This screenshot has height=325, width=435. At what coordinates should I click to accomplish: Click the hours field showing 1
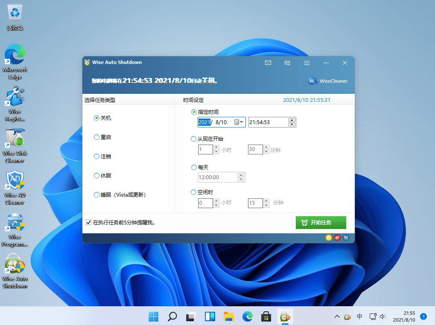pyautogui.click(x=205, y=149)
